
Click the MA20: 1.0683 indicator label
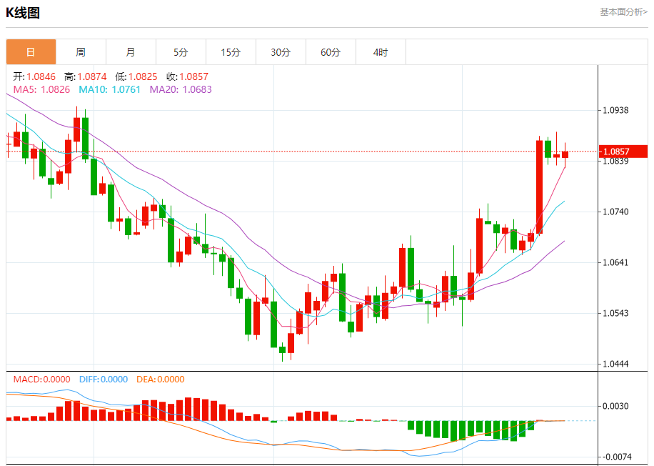[x=181, y=89]
